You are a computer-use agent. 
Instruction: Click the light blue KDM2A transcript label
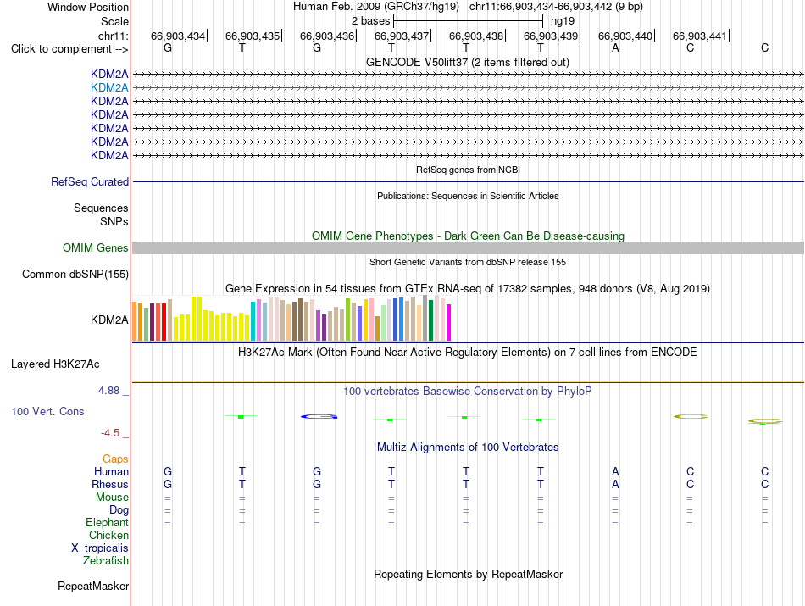[109, 88]
